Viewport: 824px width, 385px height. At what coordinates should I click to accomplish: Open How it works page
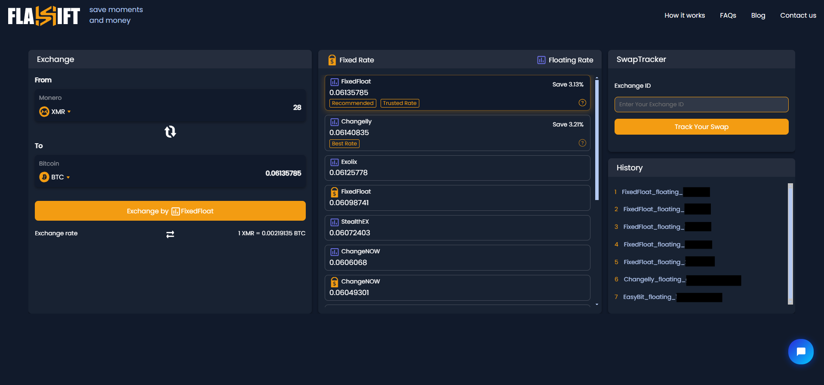(685, 15)
